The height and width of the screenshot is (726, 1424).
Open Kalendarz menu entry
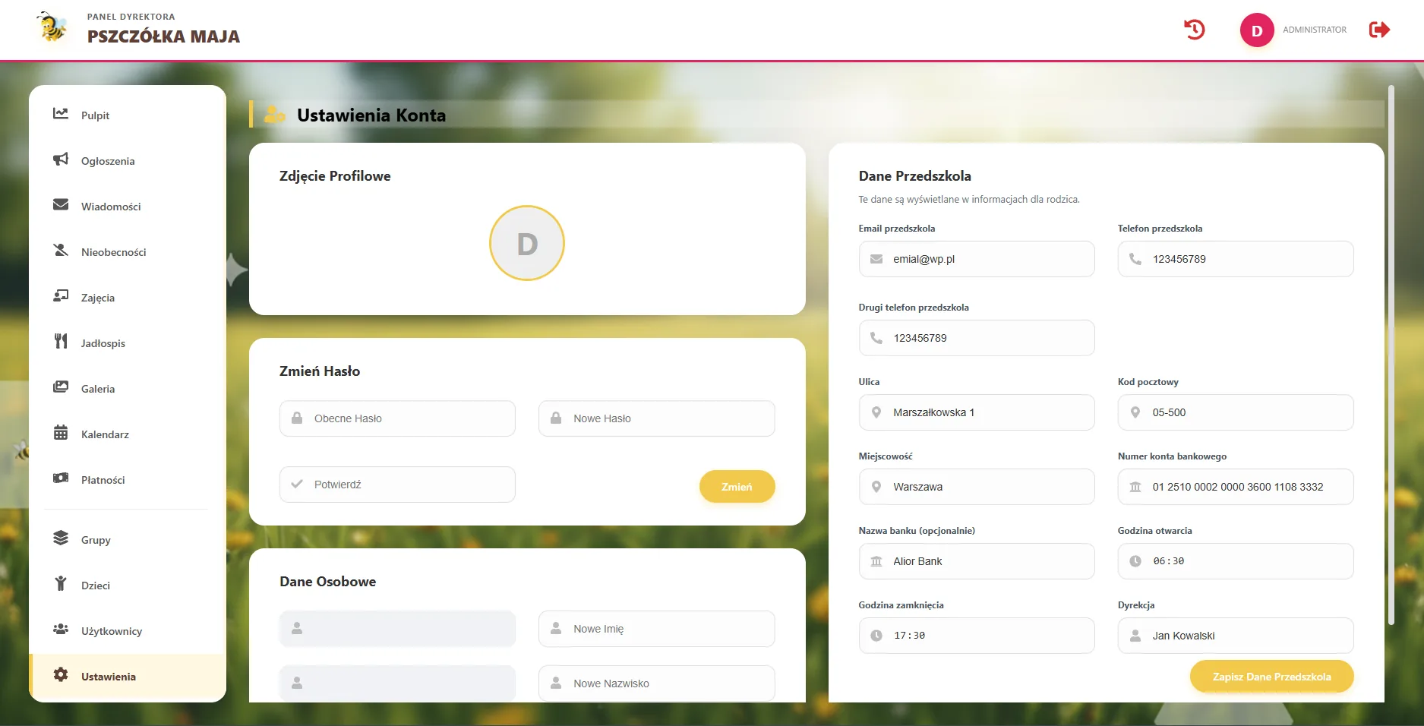128,434
